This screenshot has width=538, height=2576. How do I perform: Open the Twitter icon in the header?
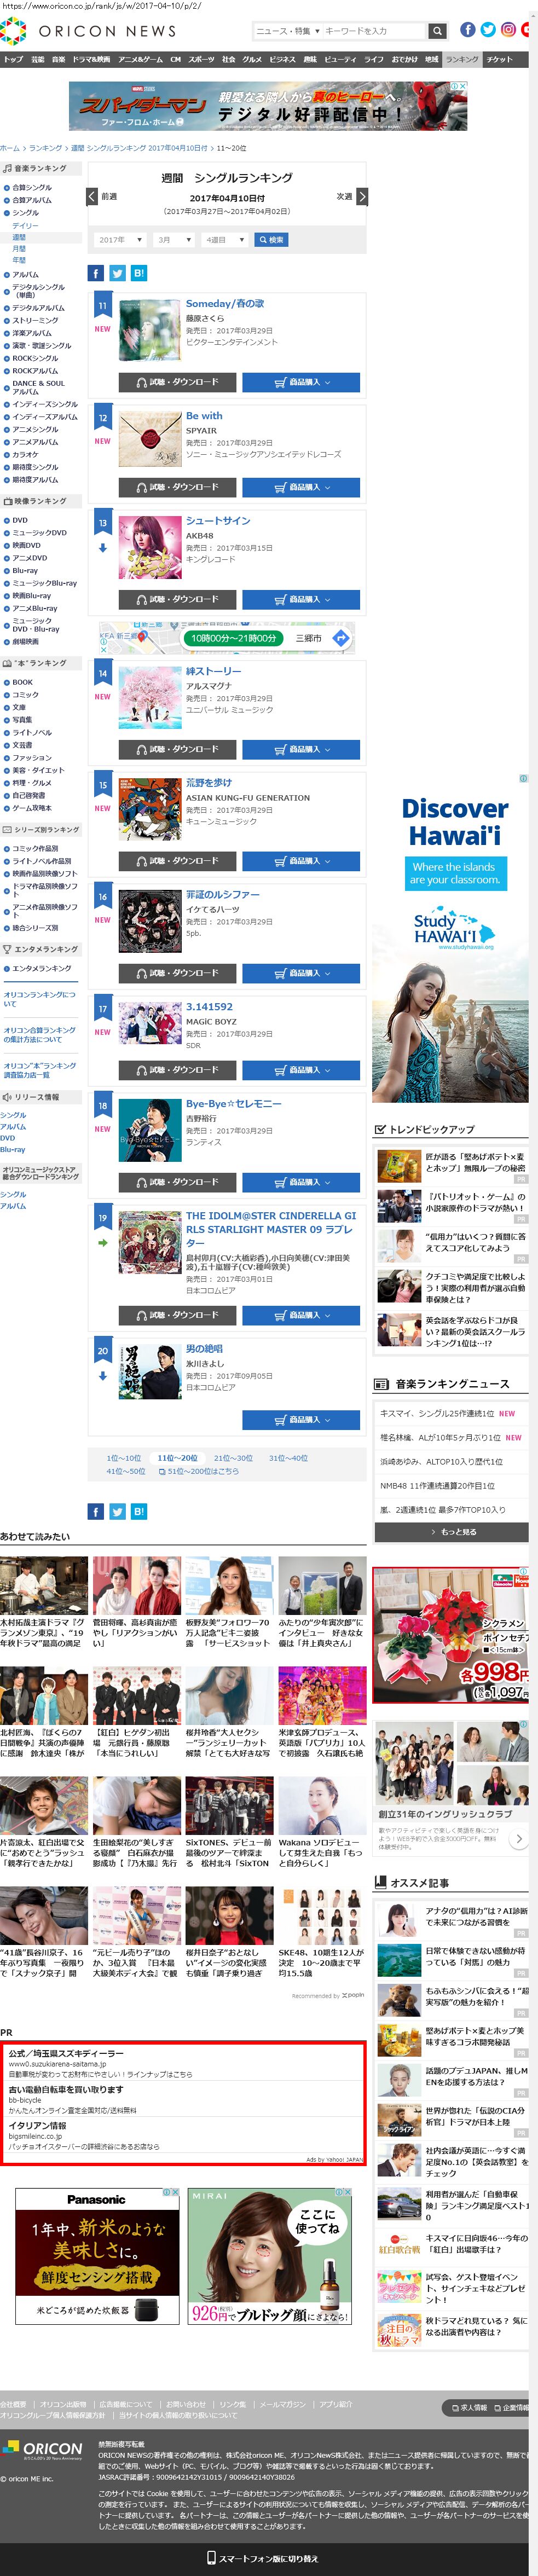coord(488,30)
